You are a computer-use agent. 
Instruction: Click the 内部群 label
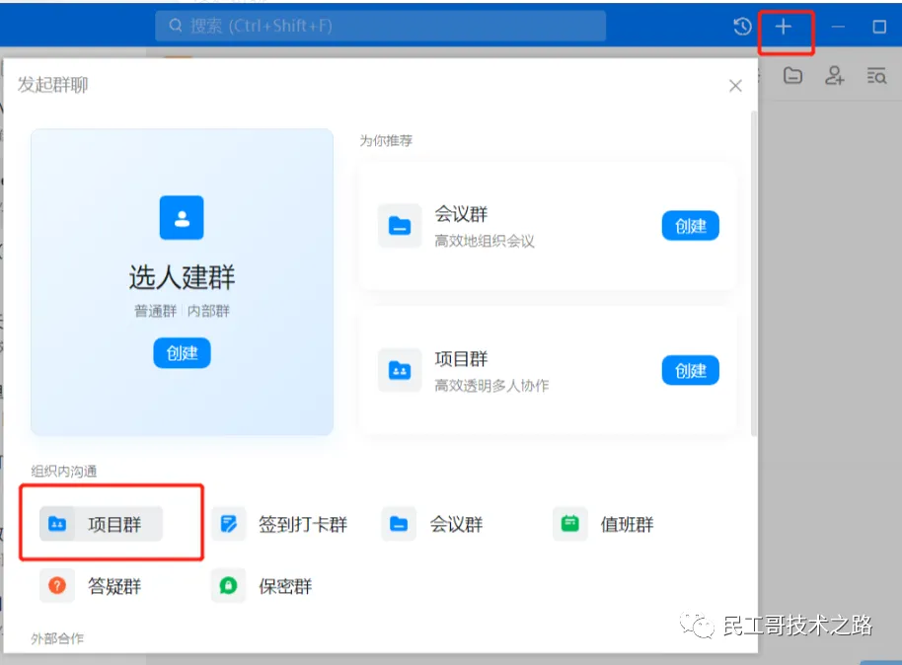208,311
